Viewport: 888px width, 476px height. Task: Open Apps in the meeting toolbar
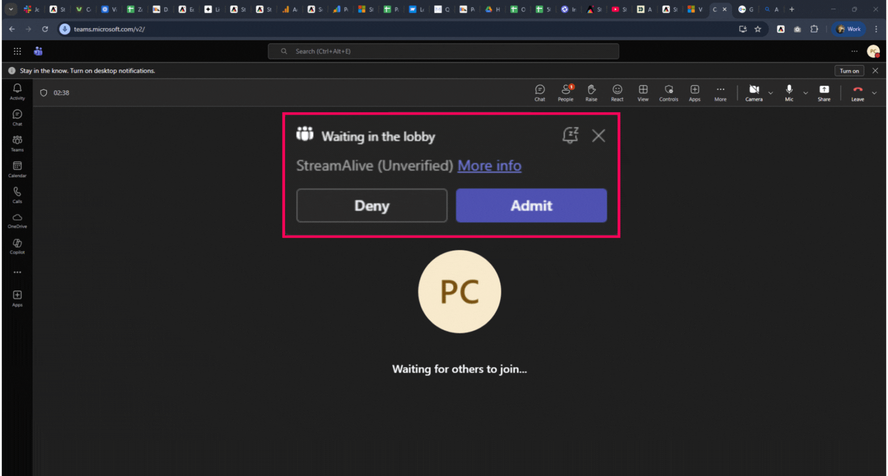click(x=694, y=93)
